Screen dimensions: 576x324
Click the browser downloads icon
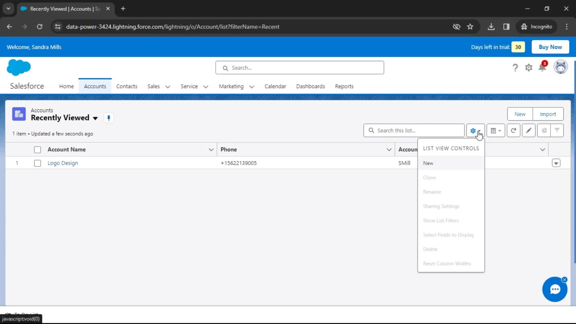click(x=491, y=27)
